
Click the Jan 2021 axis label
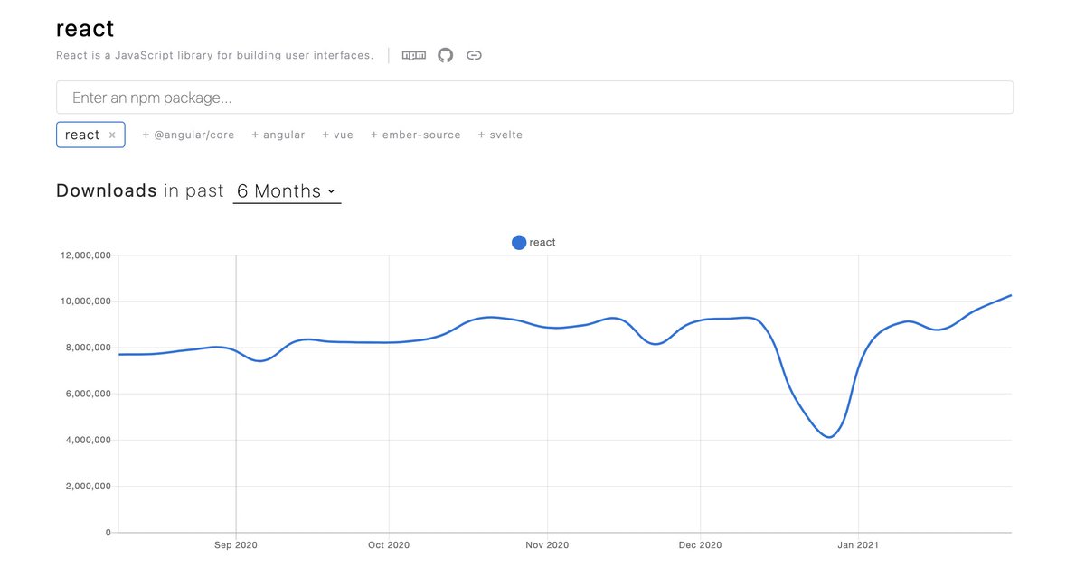point(858,545)
